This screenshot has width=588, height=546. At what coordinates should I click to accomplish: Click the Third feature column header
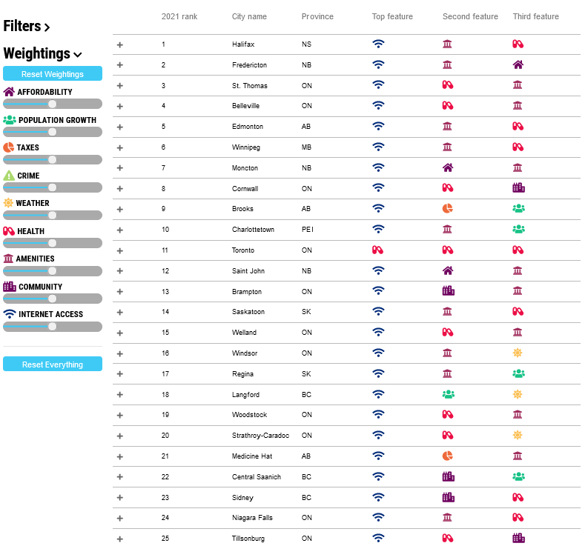pos(536,16)
